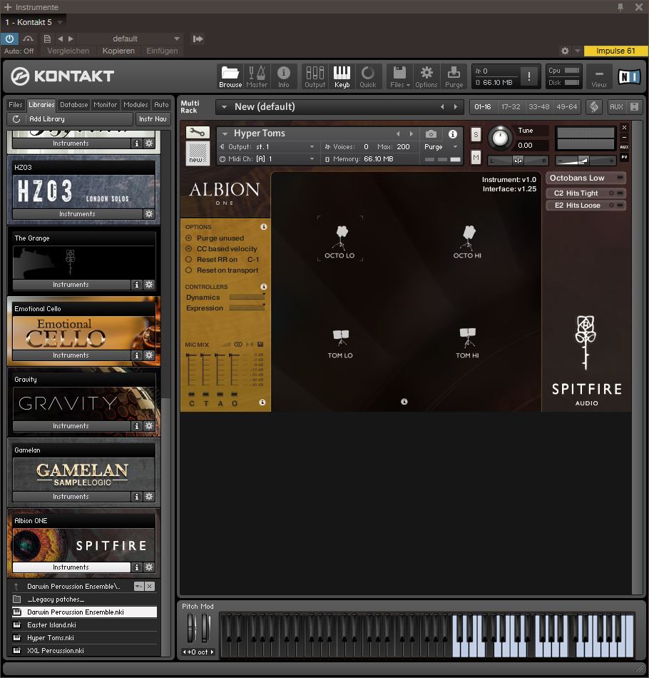Screen dimensions: 649x678
Task: Switch to minimized View
Action: tap(599, 76)
